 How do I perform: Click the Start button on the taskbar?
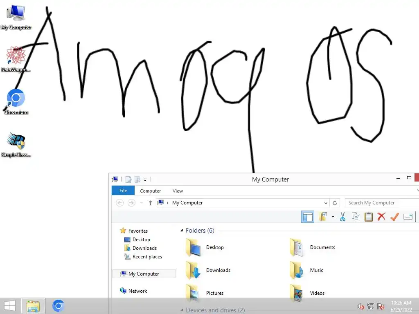(x=10, y=306)
